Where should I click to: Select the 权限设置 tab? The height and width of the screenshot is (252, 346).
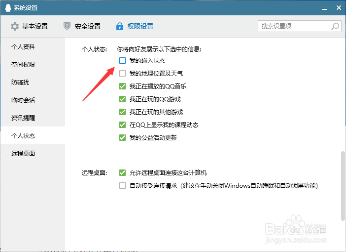[135, 26]
